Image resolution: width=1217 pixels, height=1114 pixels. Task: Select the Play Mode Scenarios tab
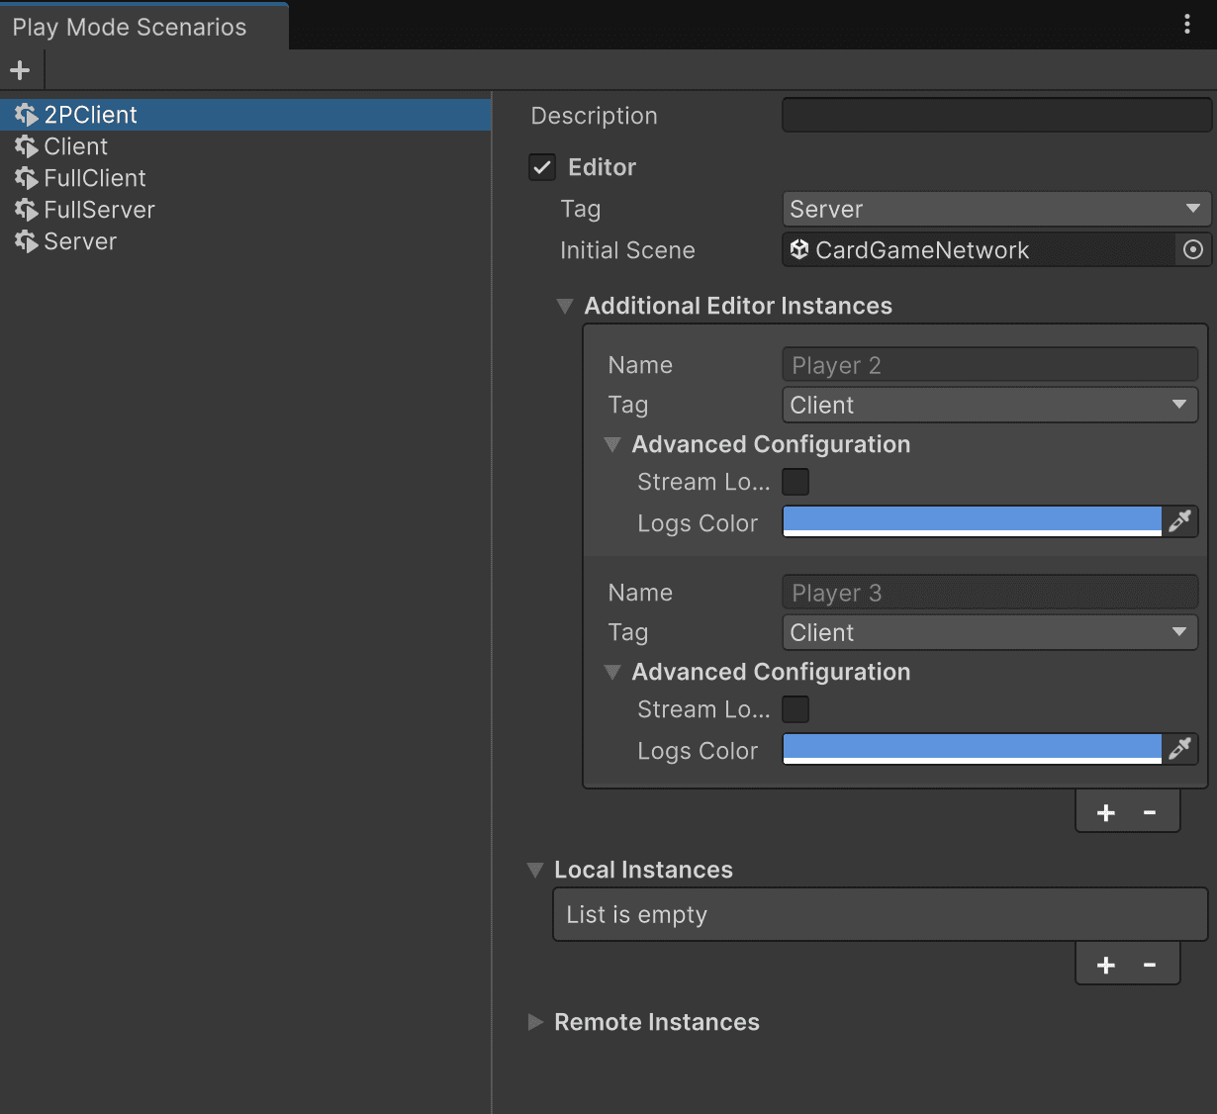[x=130, y=27]
